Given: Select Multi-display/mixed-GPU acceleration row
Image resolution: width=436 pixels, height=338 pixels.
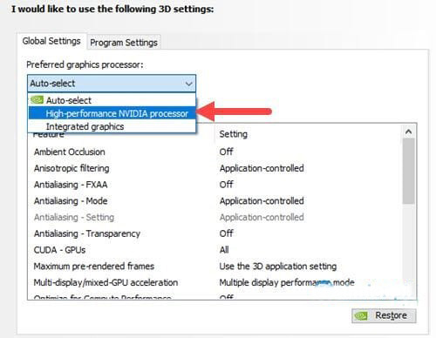Looking at the screenshot, I should point(215,282).
